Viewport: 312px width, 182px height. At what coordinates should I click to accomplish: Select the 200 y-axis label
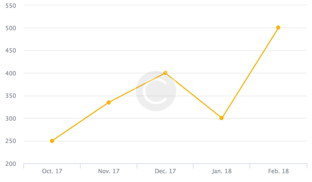(11, 164)
